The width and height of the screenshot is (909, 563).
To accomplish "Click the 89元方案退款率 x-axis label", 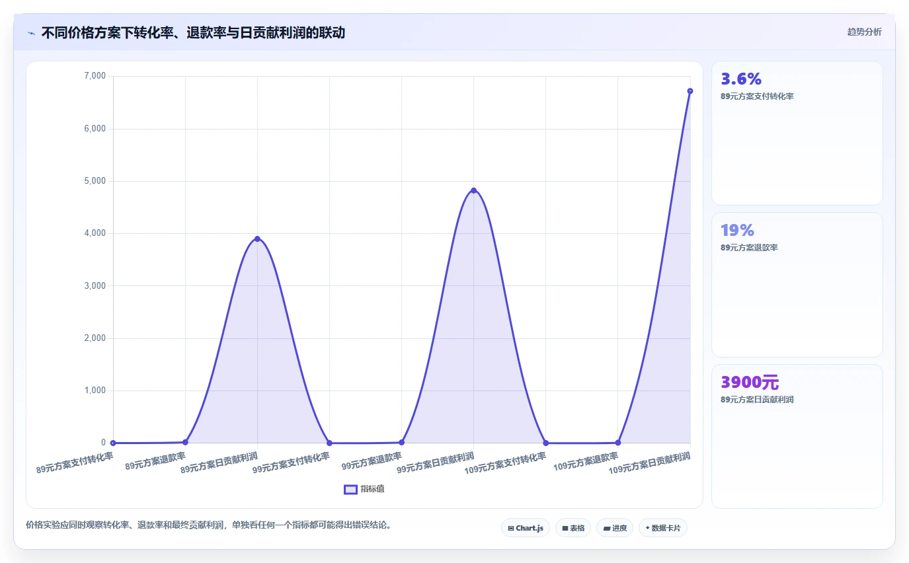I will (155, 461).
